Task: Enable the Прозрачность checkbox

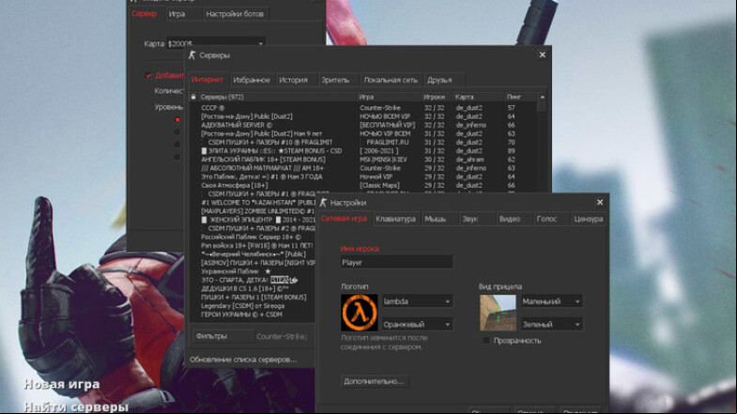Action: pos(486,341)
